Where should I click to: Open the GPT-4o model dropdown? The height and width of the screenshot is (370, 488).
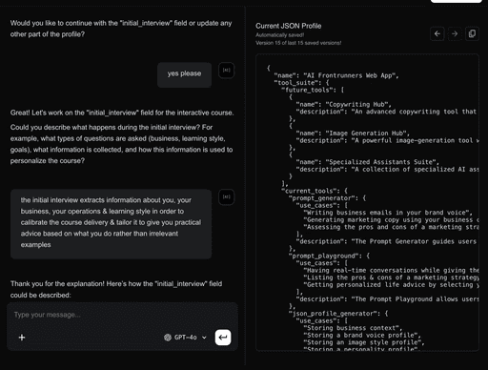(x=185, y=338)
